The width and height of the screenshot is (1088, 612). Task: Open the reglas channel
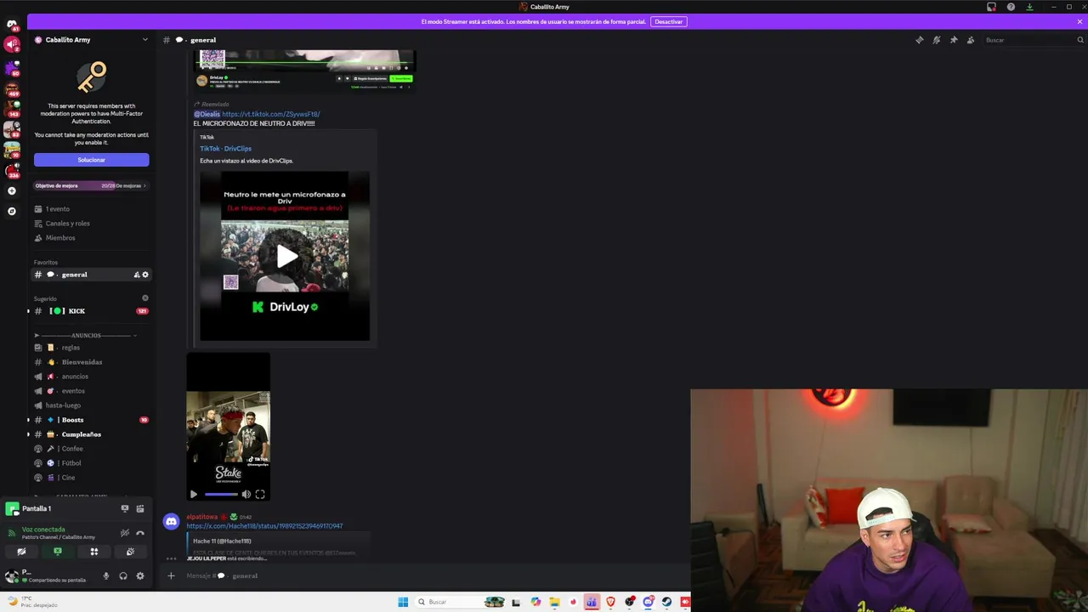(x=91, y=348)
